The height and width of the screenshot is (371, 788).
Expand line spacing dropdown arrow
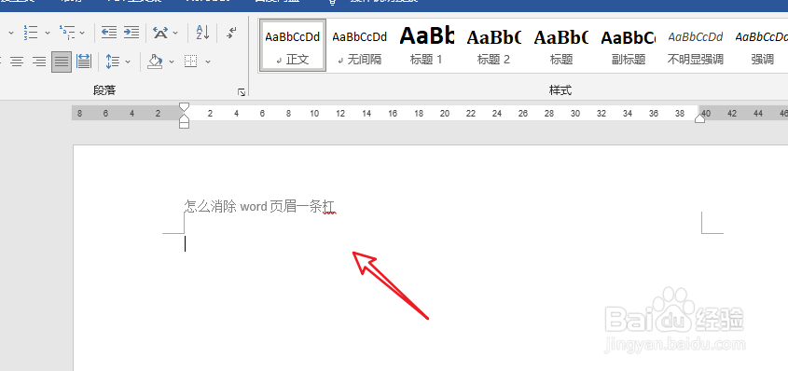(128, 62)
